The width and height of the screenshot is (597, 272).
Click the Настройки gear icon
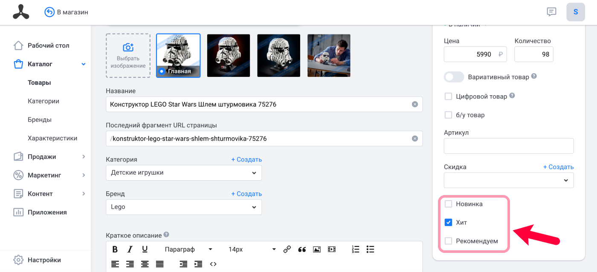pyautogui.click(x=18, y=260)
